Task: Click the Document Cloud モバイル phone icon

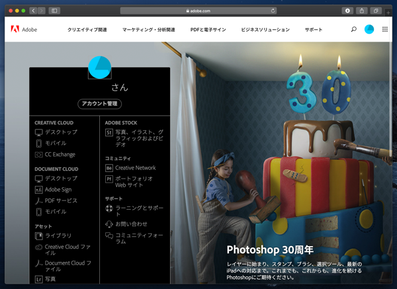Action: [x=39, y=212]
